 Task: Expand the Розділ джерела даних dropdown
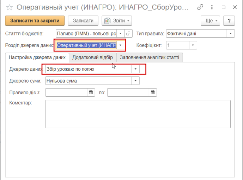pos(120,45)
